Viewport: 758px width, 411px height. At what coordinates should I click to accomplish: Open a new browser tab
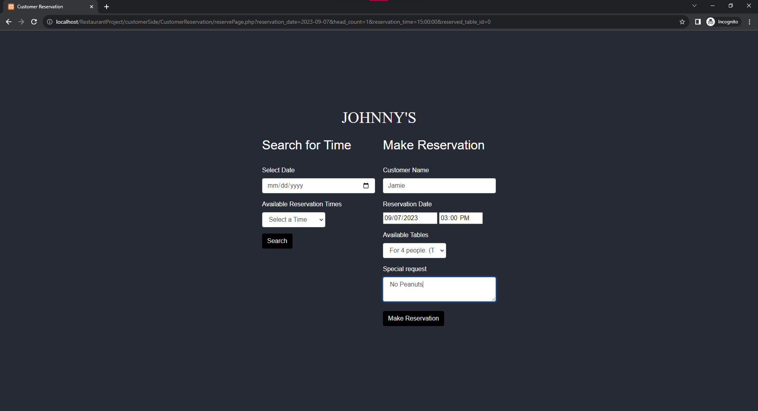pos(107,7)
